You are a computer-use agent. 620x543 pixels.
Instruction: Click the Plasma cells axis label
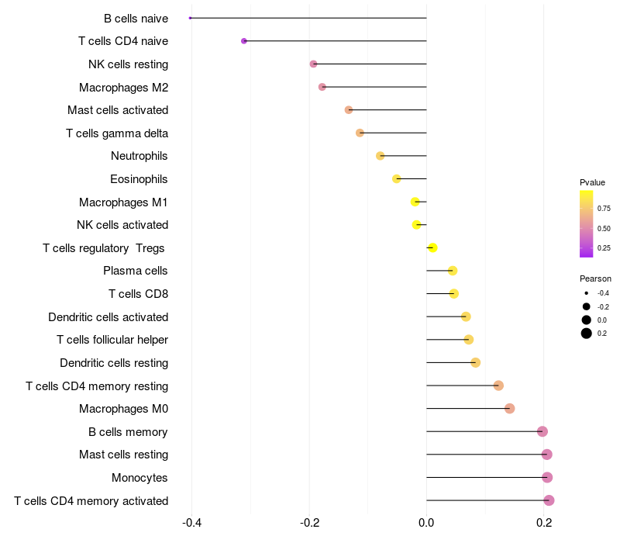tap(136, 271)
